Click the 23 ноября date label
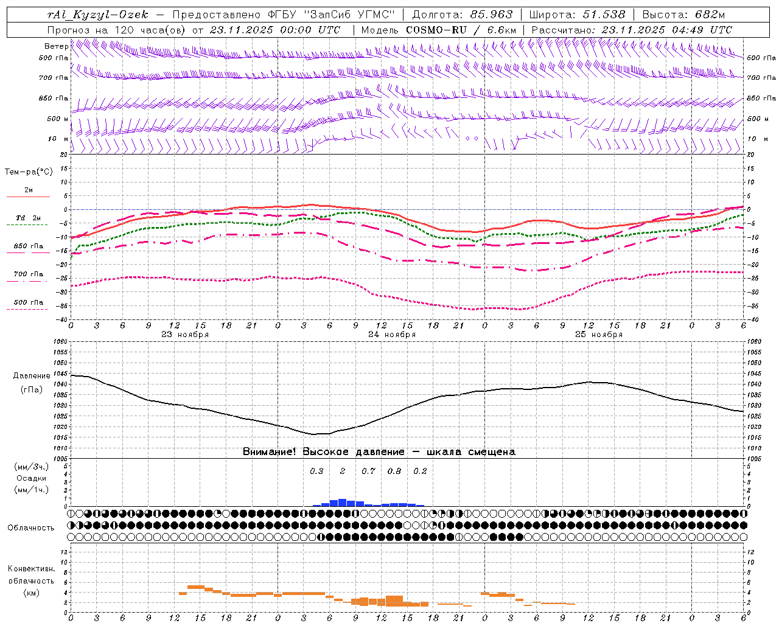779x623 pixels. tap(185, 335)
